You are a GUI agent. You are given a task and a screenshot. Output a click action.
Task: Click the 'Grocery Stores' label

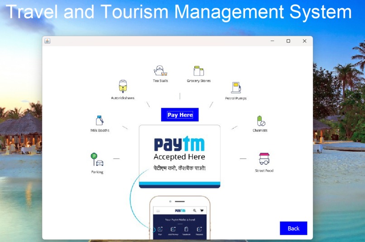pos(199,81)
